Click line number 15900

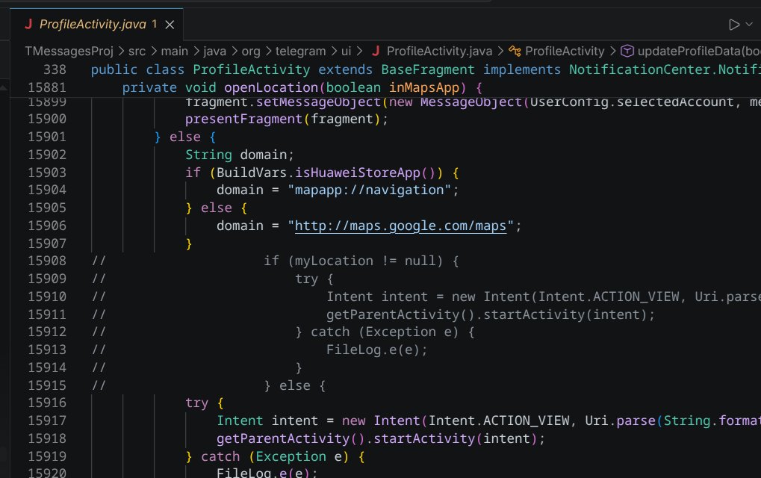pos(47,119)
